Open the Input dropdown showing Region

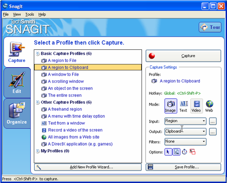pos(185,121)
